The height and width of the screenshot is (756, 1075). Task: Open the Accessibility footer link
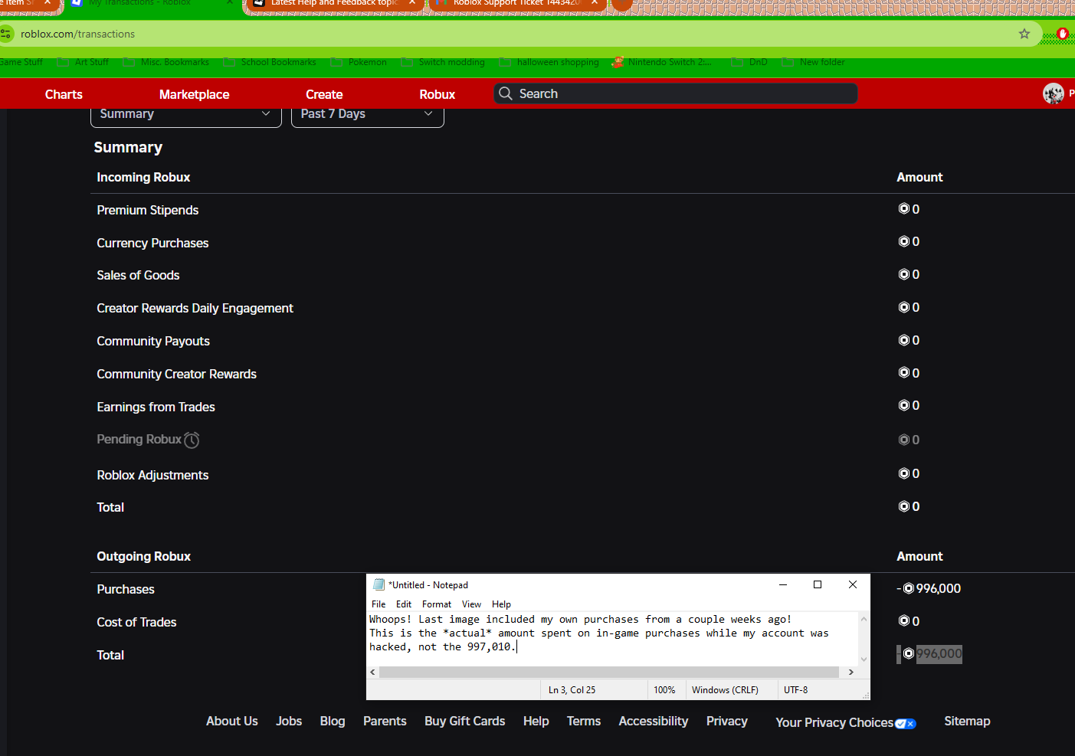pos(654,722)
